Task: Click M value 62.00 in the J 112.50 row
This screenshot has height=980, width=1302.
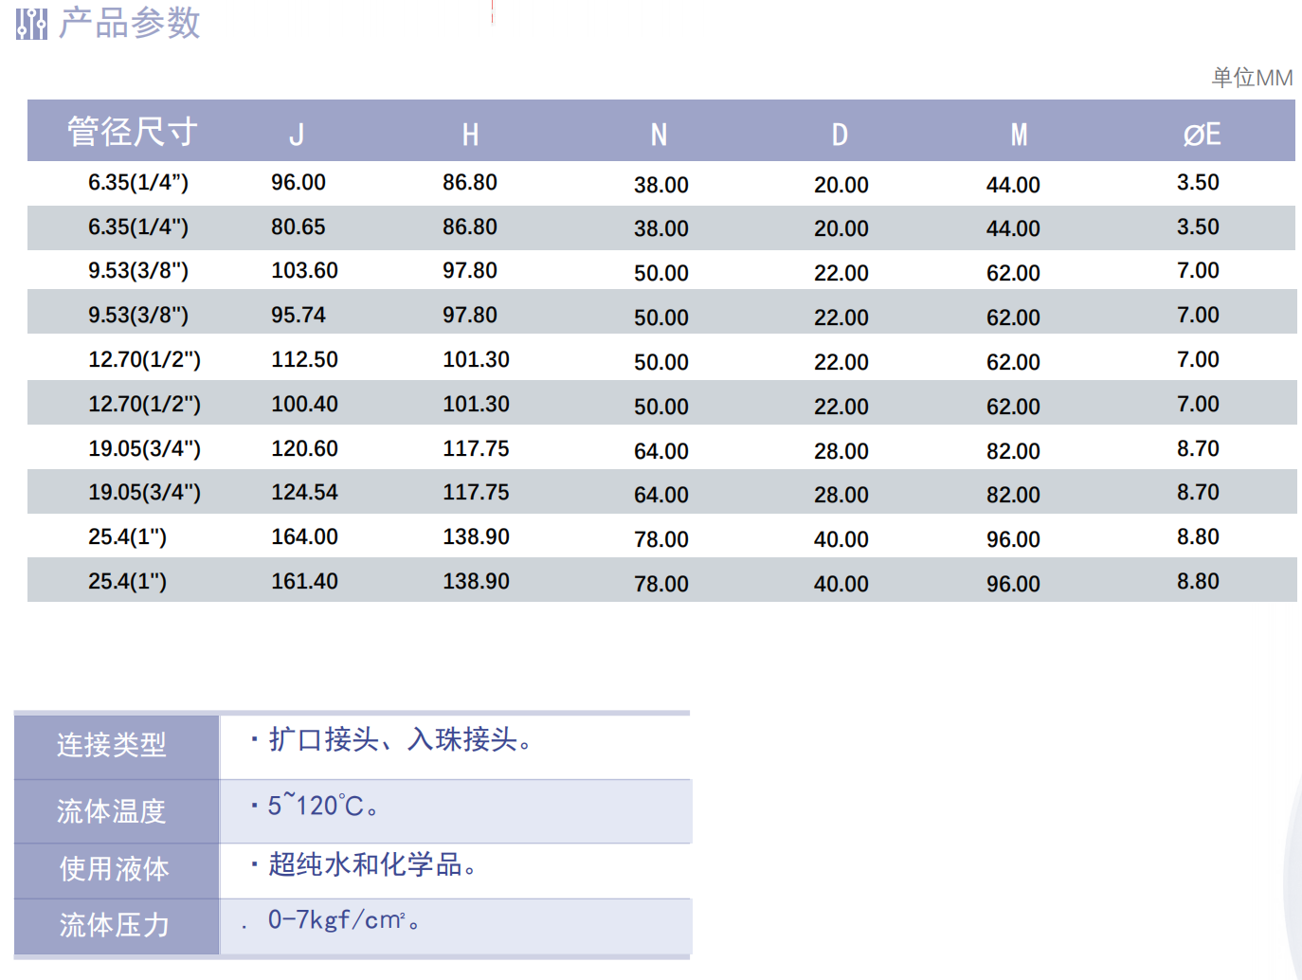Action: [x=1013, y=362]
